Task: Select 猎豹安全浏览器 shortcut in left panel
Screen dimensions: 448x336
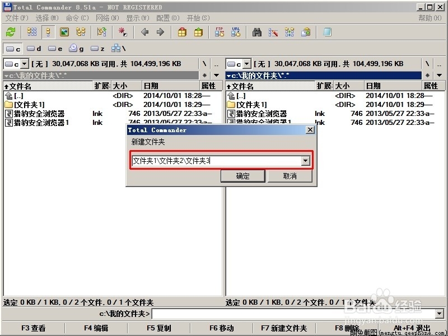Action: click(113, 114)
